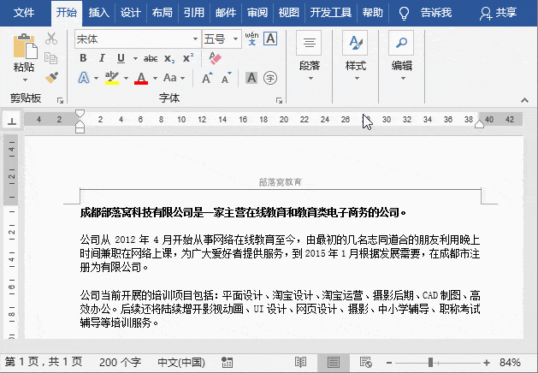Click the tab stop selector on the ruler

[x=12, y=121]
